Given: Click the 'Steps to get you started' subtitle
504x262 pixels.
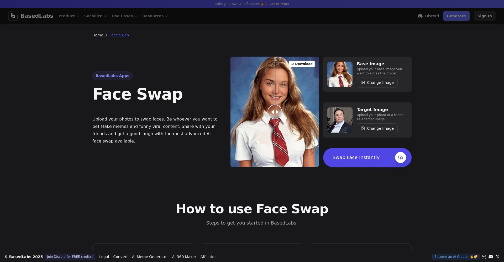Looking at the screenshot, I should point(252,223).
